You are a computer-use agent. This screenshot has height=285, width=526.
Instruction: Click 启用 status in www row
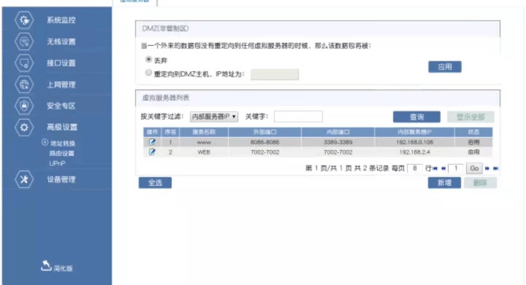474,142
